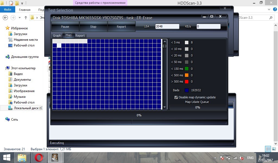Click the LBA input field
The width and height of the screenshot is (278, 163).
click(167, 27)
